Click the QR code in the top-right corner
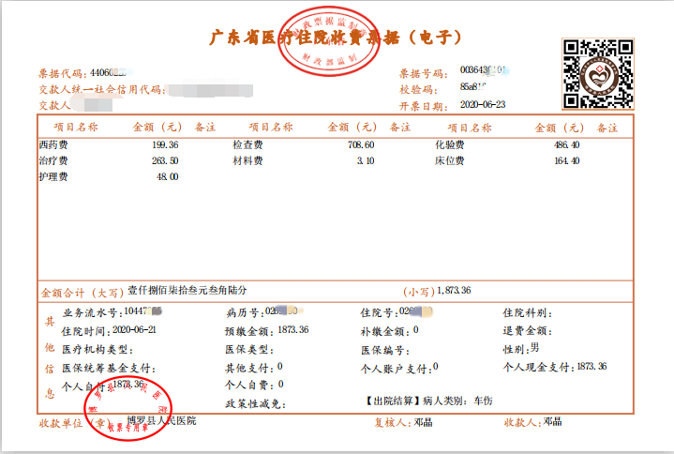 [x=597, y=71]
